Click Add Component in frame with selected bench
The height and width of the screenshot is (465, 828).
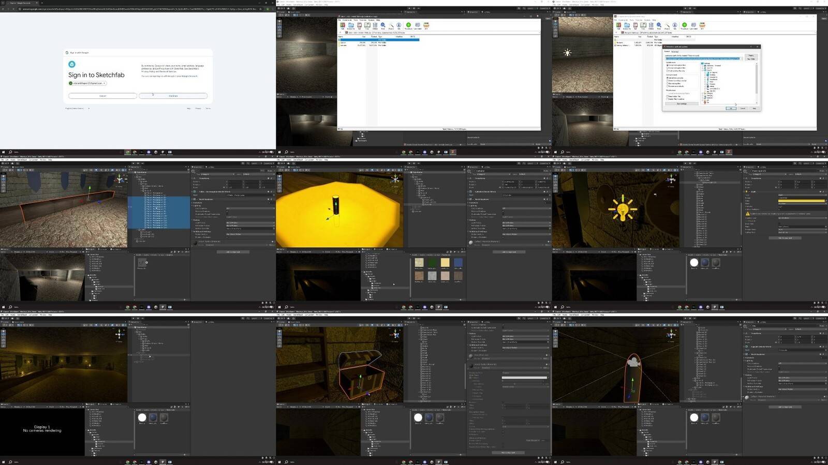click(x=233, y=252)
